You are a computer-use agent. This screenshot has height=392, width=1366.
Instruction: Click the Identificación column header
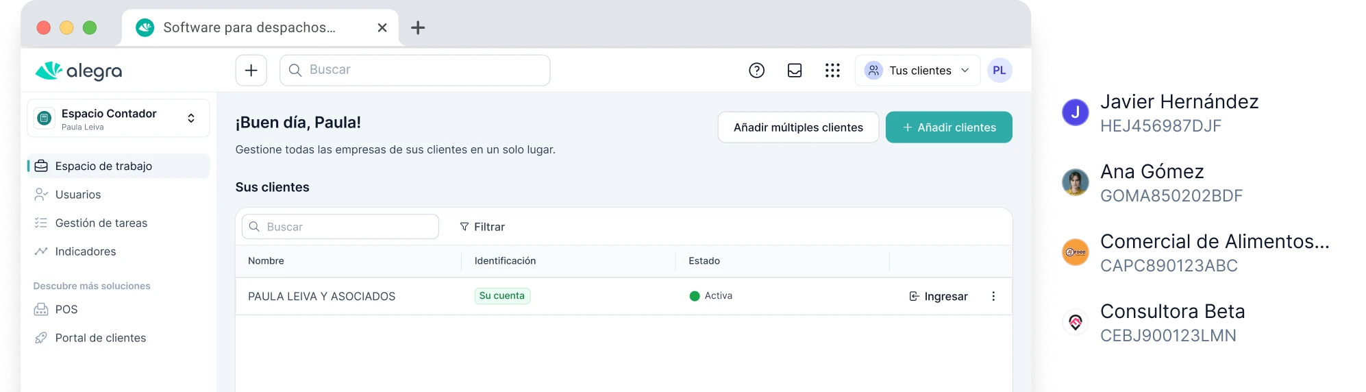click(505, 261)
